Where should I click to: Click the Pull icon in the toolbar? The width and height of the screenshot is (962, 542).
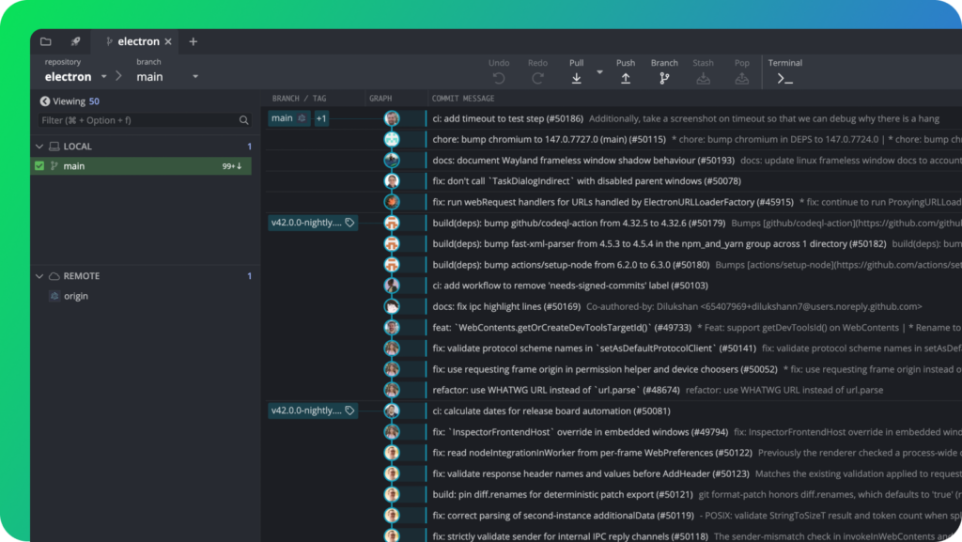576,79
